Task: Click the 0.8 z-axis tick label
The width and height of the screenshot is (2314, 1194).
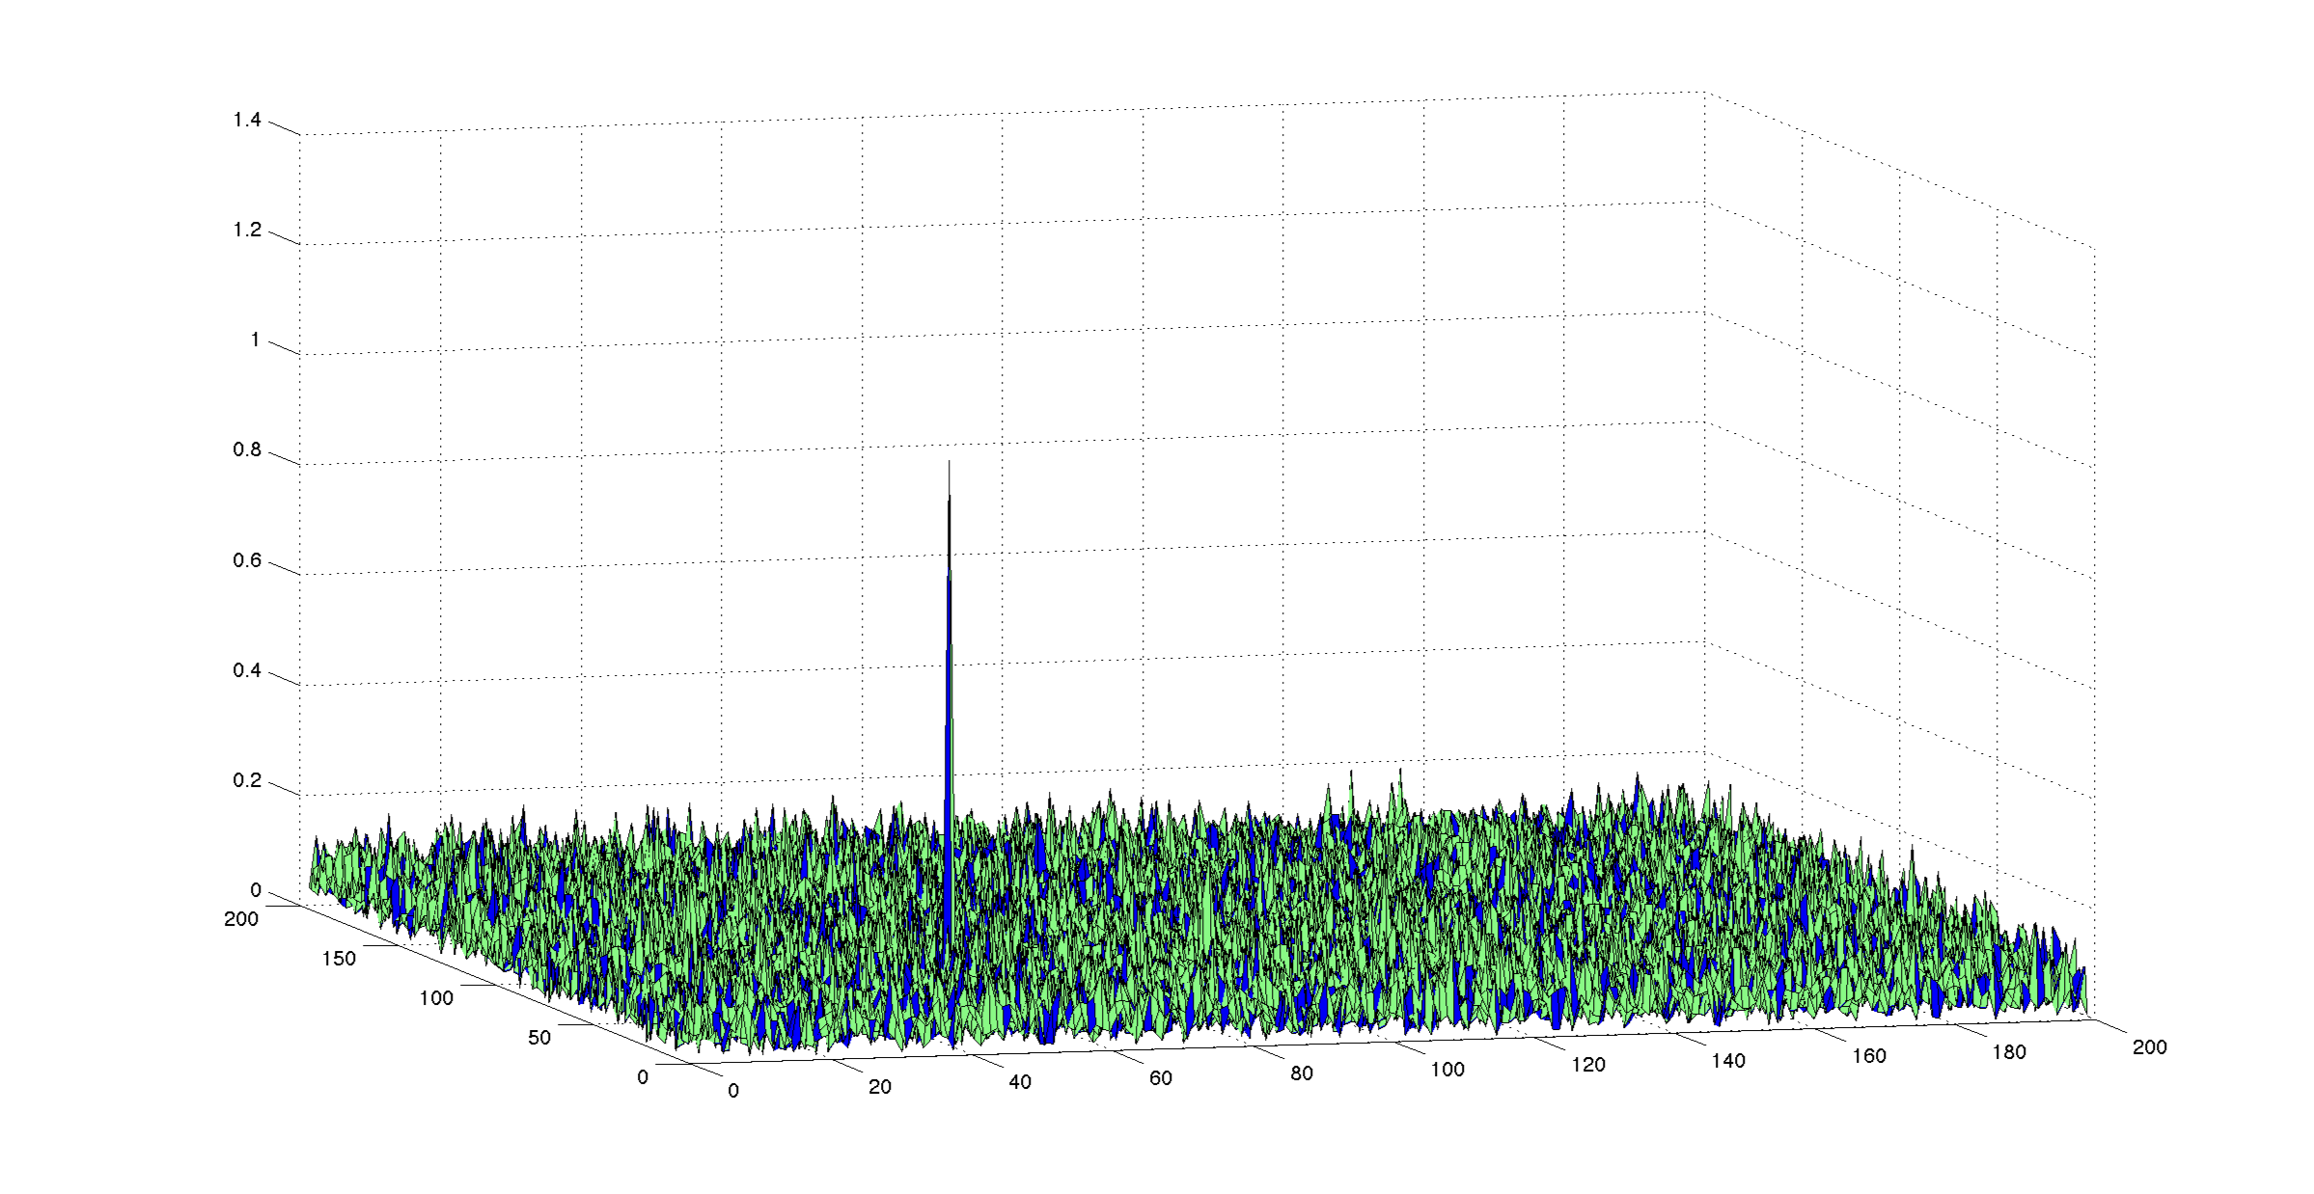Action: click(247, 449)
